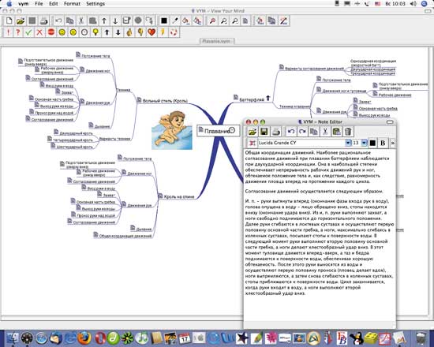Set the question mark flag

pos(18,32)
